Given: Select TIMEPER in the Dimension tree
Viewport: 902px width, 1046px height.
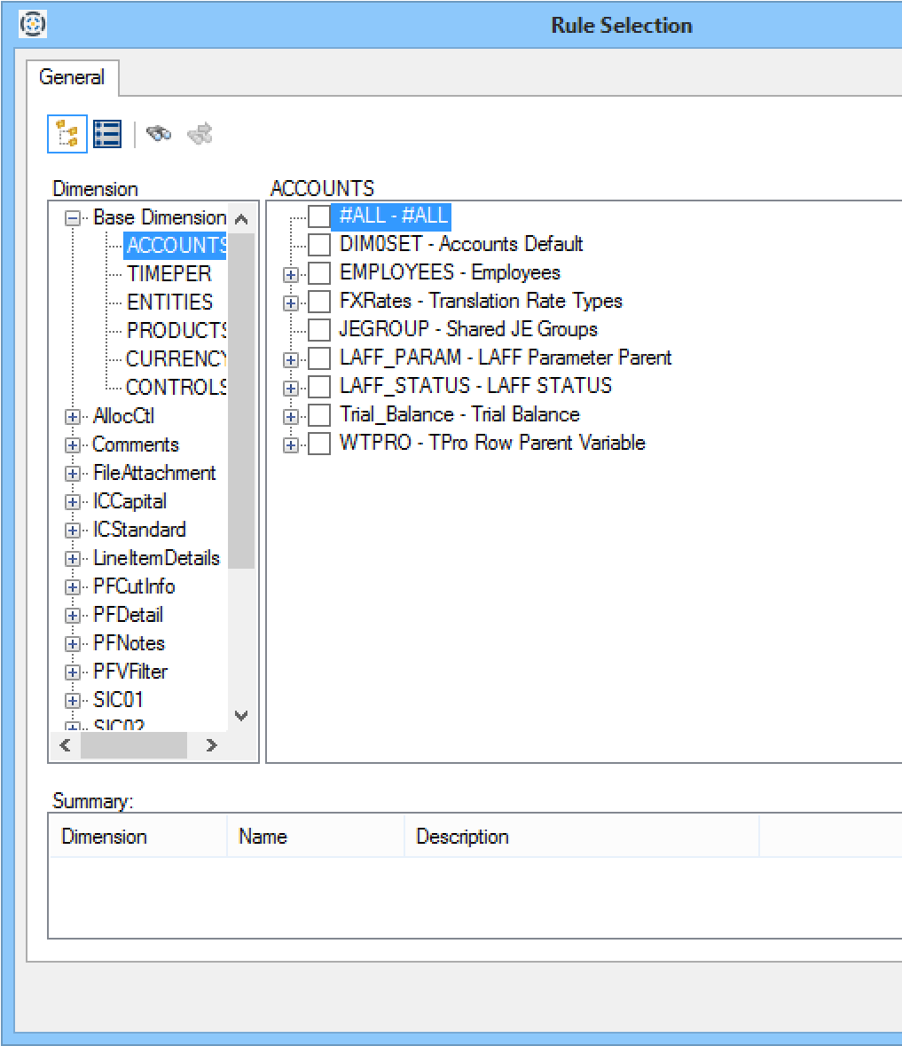Looking at the screenshot, I should coord(169,273).
